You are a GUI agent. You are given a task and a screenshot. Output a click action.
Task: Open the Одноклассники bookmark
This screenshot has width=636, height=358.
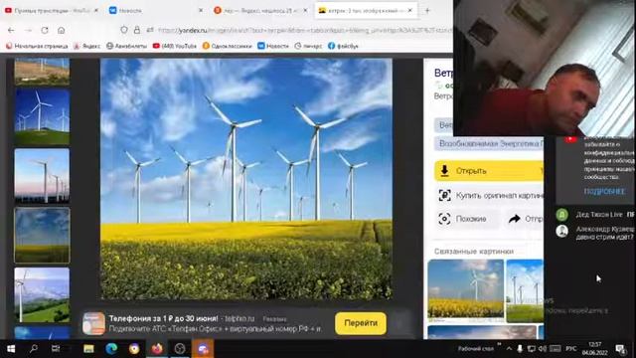click(x=228, y=46)
